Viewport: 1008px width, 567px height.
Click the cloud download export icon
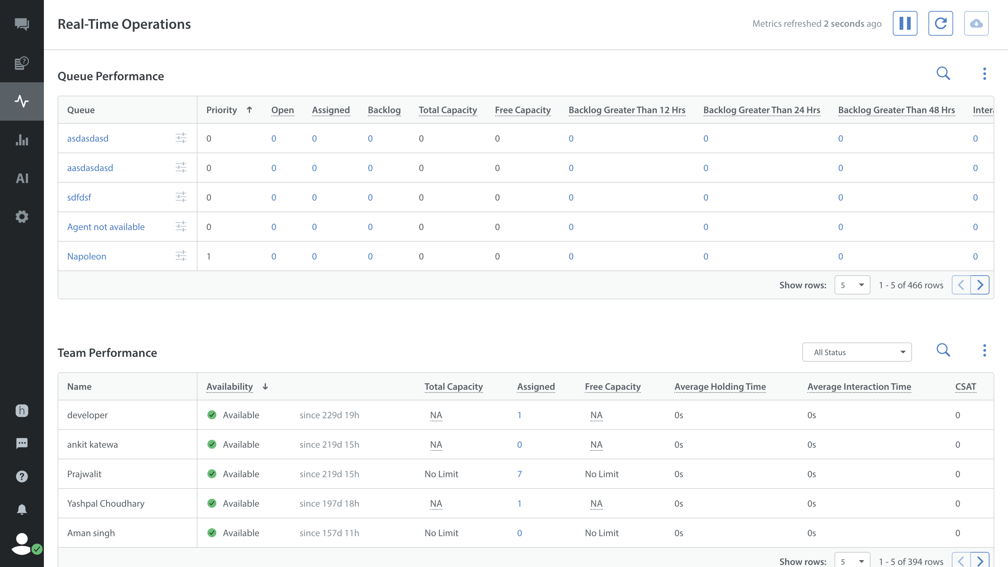point(976,23)
